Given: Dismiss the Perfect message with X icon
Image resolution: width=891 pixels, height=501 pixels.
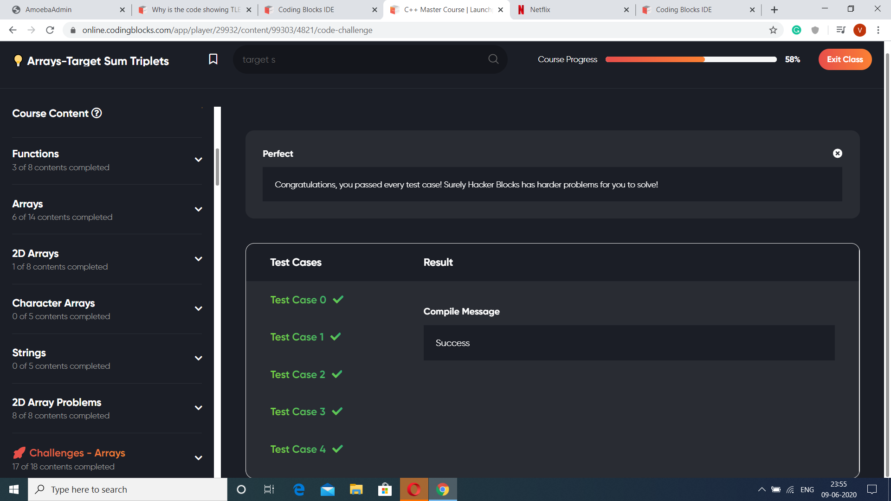Looking at the screenshot, I should click(837, 154).
